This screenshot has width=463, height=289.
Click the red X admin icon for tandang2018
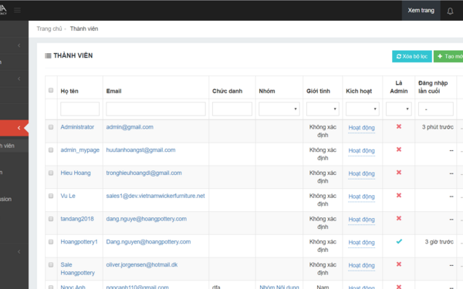click(x=399, y=218)
